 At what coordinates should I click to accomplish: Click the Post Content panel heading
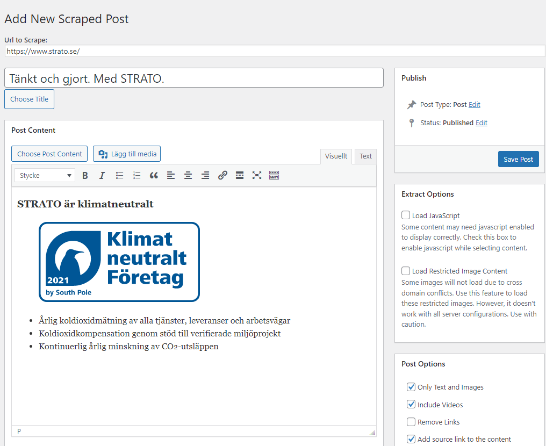[33, 130]
